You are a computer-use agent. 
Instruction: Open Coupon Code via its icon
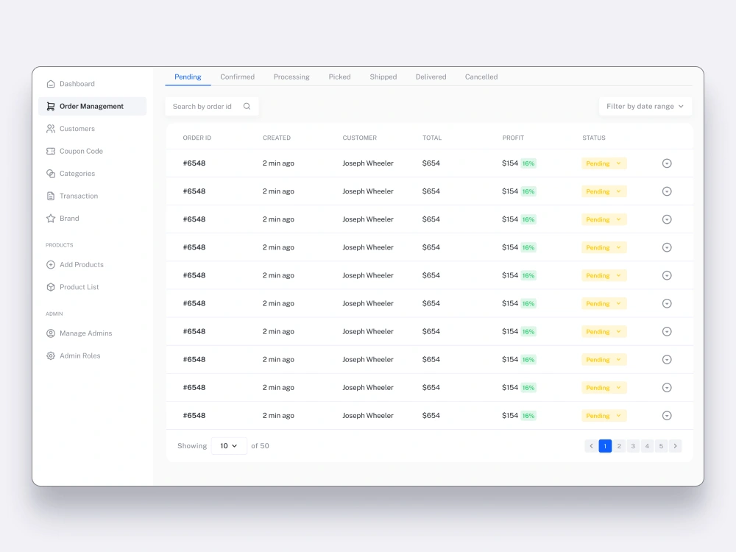(50, 151)
